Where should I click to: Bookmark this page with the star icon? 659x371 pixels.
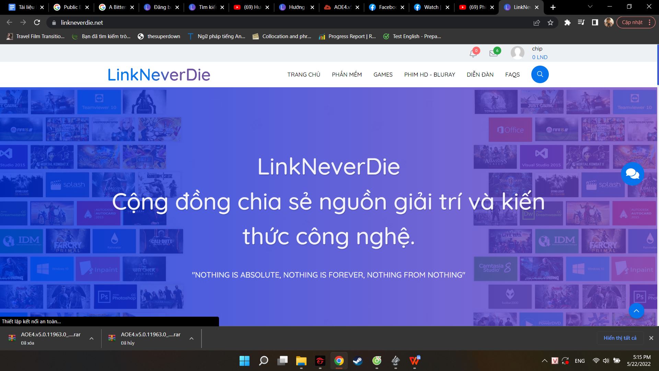(x=550, y=23)
